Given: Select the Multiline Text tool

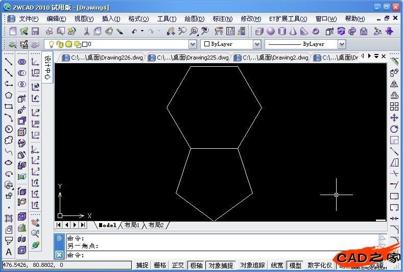Looking at the screenshot, I should click(x=9, y=252).
